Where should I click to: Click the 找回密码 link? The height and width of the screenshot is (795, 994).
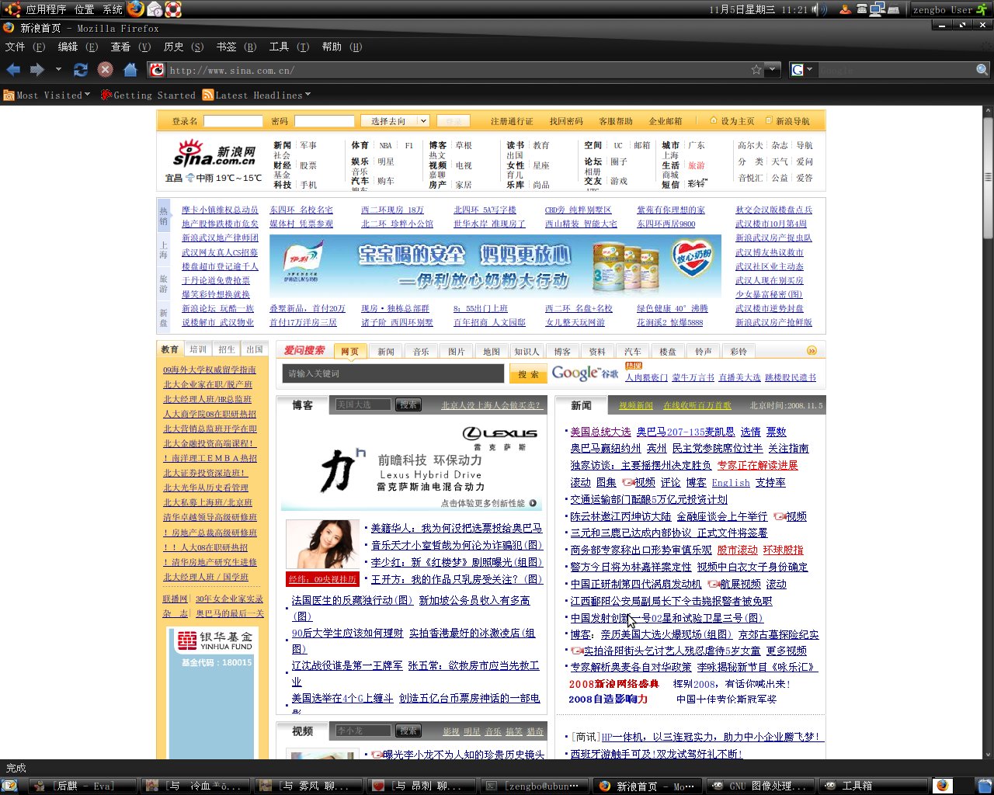[565, 121]
